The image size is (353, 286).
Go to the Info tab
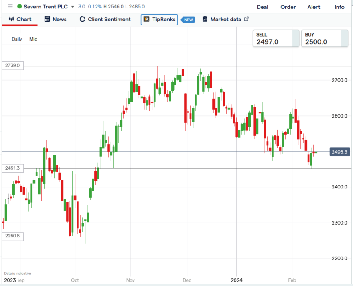[x=339, y=7]
